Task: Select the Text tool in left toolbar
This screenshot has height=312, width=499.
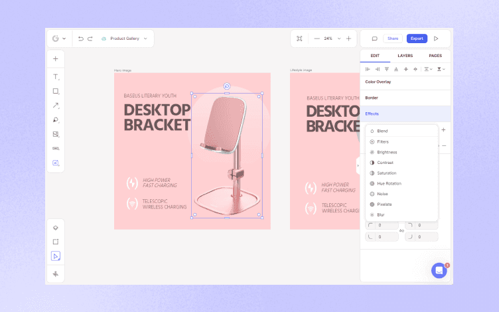Action: (x=56, y=77)
